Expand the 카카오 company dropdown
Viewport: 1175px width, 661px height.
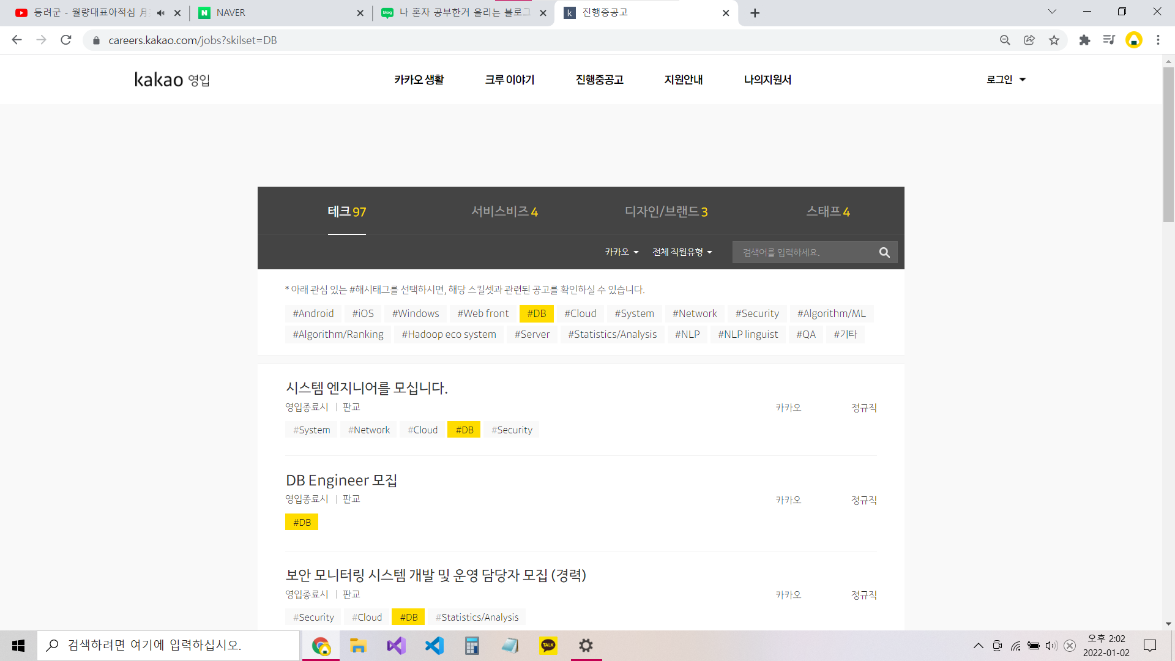[621, 252]
